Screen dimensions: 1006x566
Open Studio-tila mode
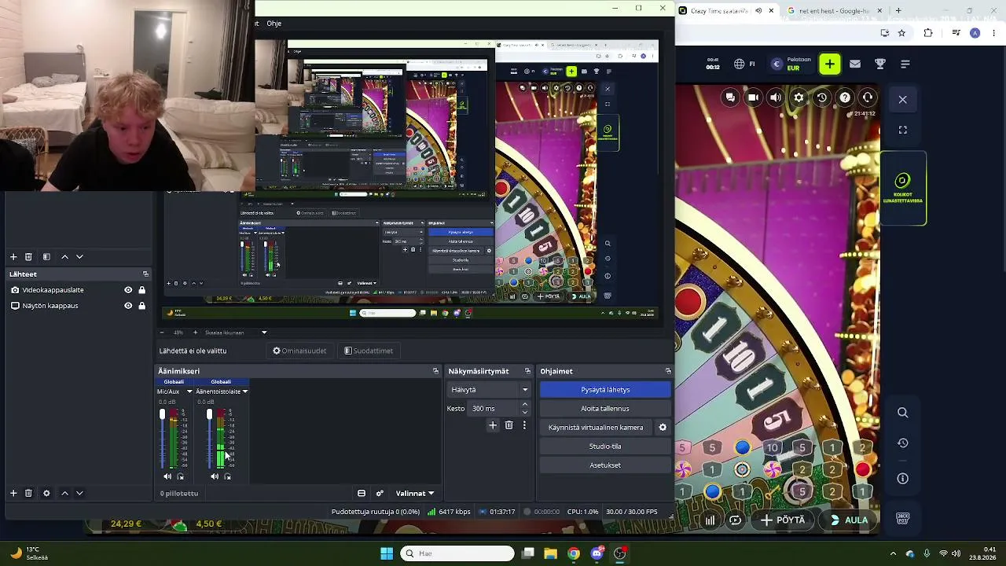tap(605, 447)
